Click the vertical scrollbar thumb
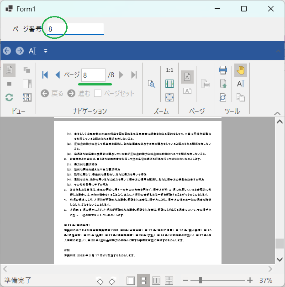Screen dimensions: 285x287 click(x=280, y=244)
